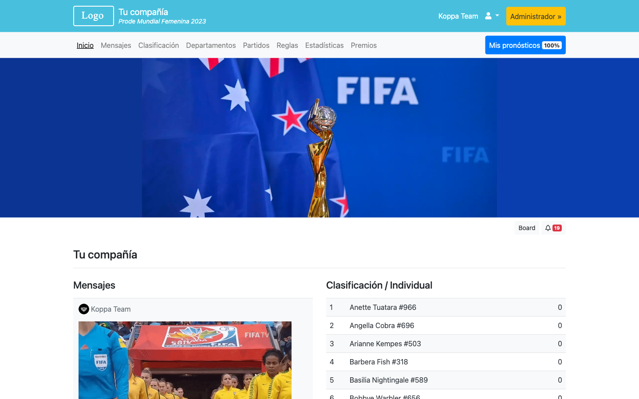This screenshot has width=639, height=399.
Task: Select Basilia Nightingale #589 row
Action: tap(446, 380)
